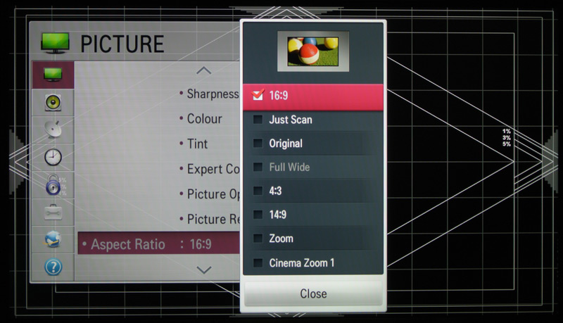
Task: Click the Original option label
Action: tap(286, 144)
